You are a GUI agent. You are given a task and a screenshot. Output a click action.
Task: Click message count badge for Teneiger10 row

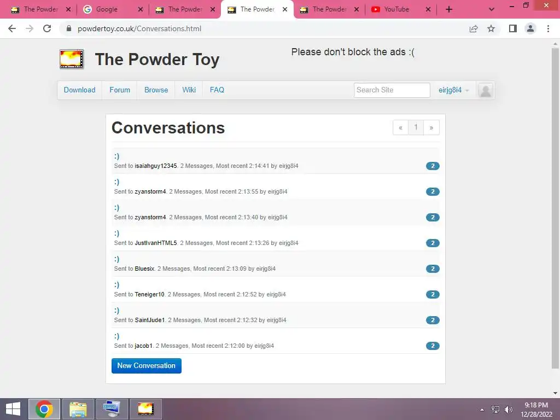point(433,294)
